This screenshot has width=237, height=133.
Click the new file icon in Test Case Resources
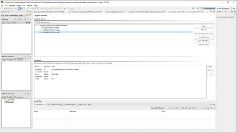tap(23, 57)
